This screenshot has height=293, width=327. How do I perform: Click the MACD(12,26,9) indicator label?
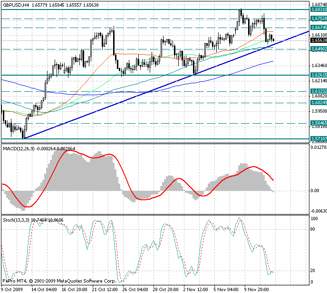(19, 149)
